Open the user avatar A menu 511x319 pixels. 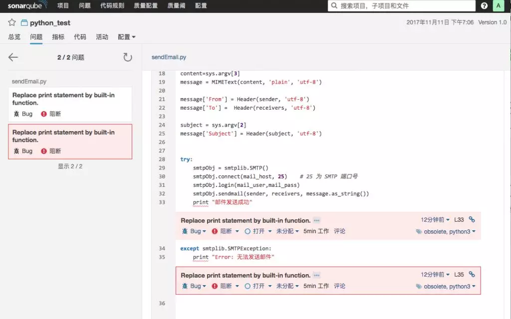point(498,6)
